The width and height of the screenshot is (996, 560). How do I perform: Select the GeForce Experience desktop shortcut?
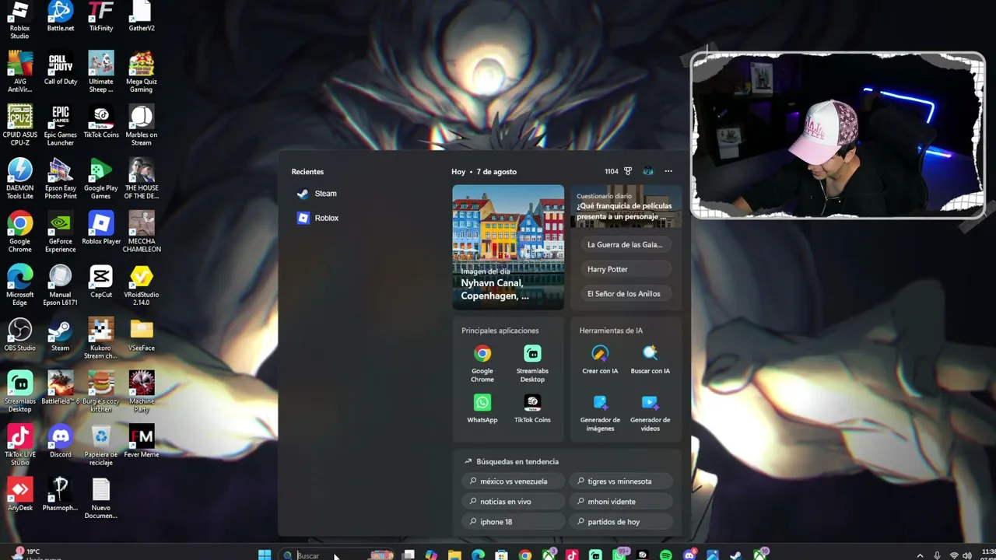coord(61,233)
